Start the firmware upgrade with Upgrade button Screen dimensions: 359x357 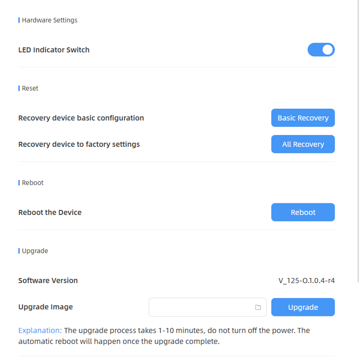(303, 307)
